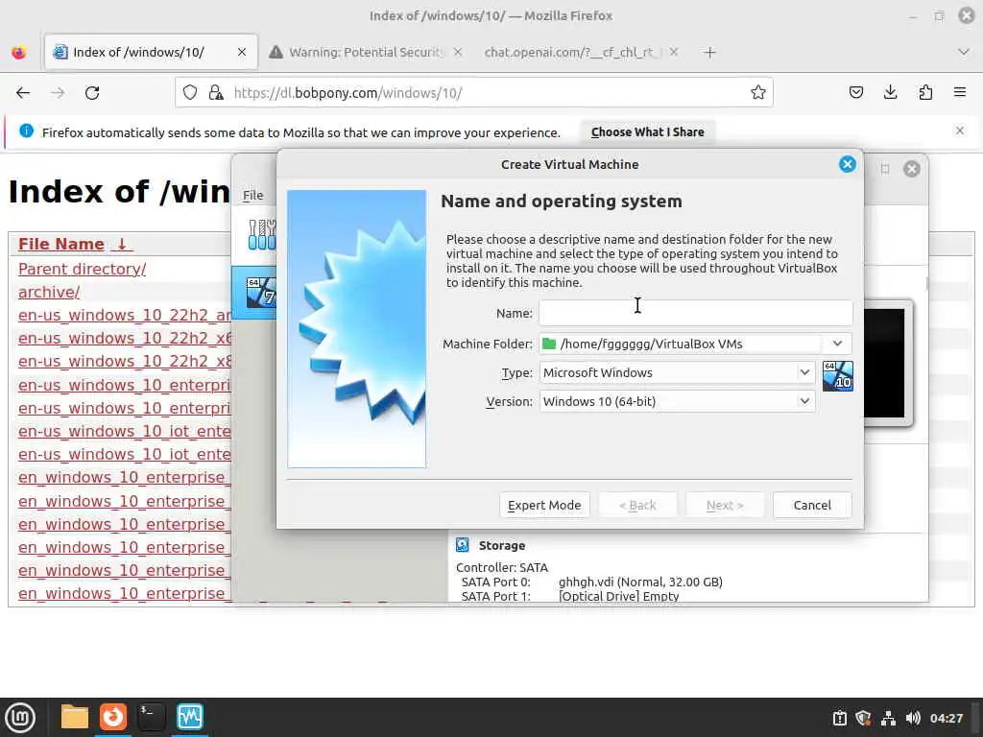Screen dimensions: 983x737
Task: Close the chat.openai.com tab
Action: pos(673,52)
